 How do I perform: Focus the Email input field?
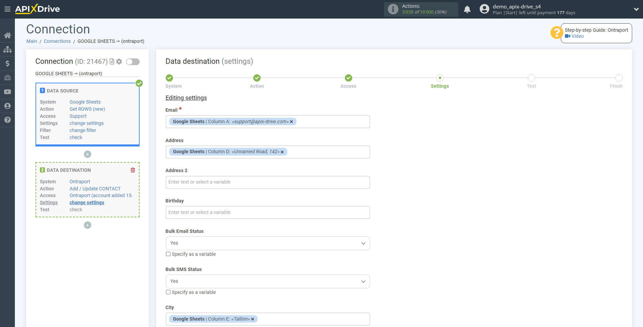(268, 122)
